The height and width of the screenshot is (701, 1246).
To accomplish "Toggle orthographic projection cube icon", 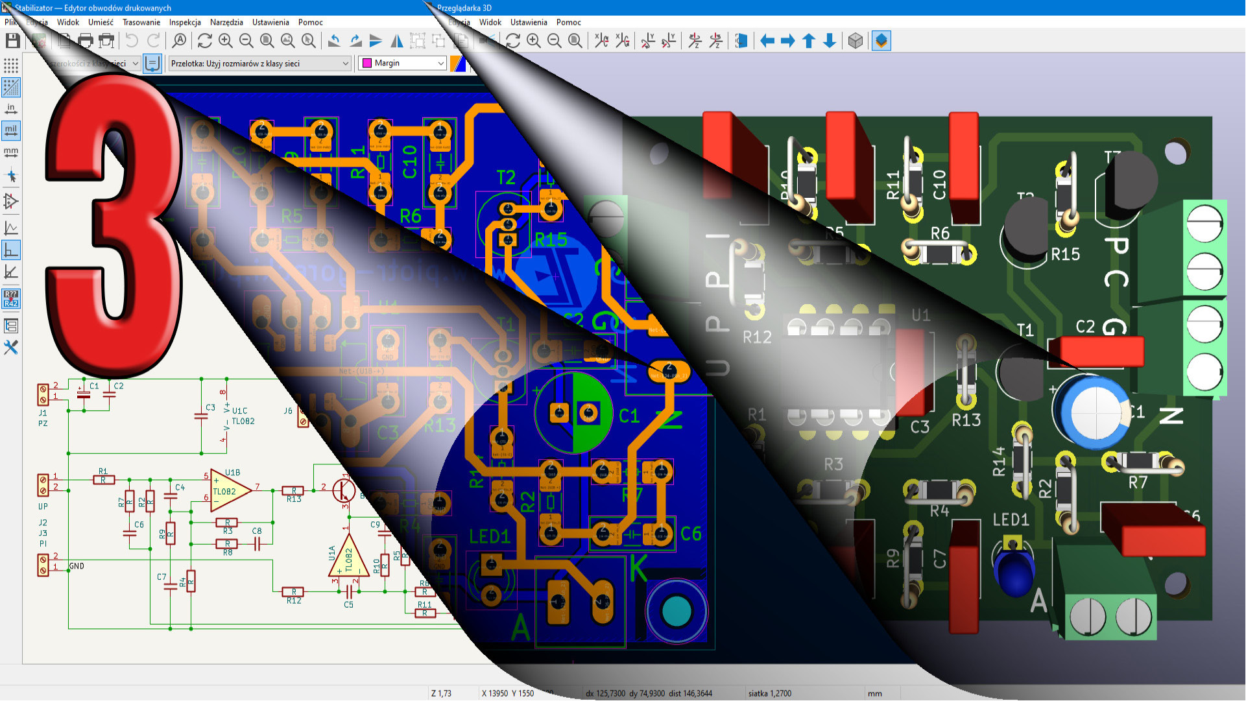I will [x=856, y=41].
